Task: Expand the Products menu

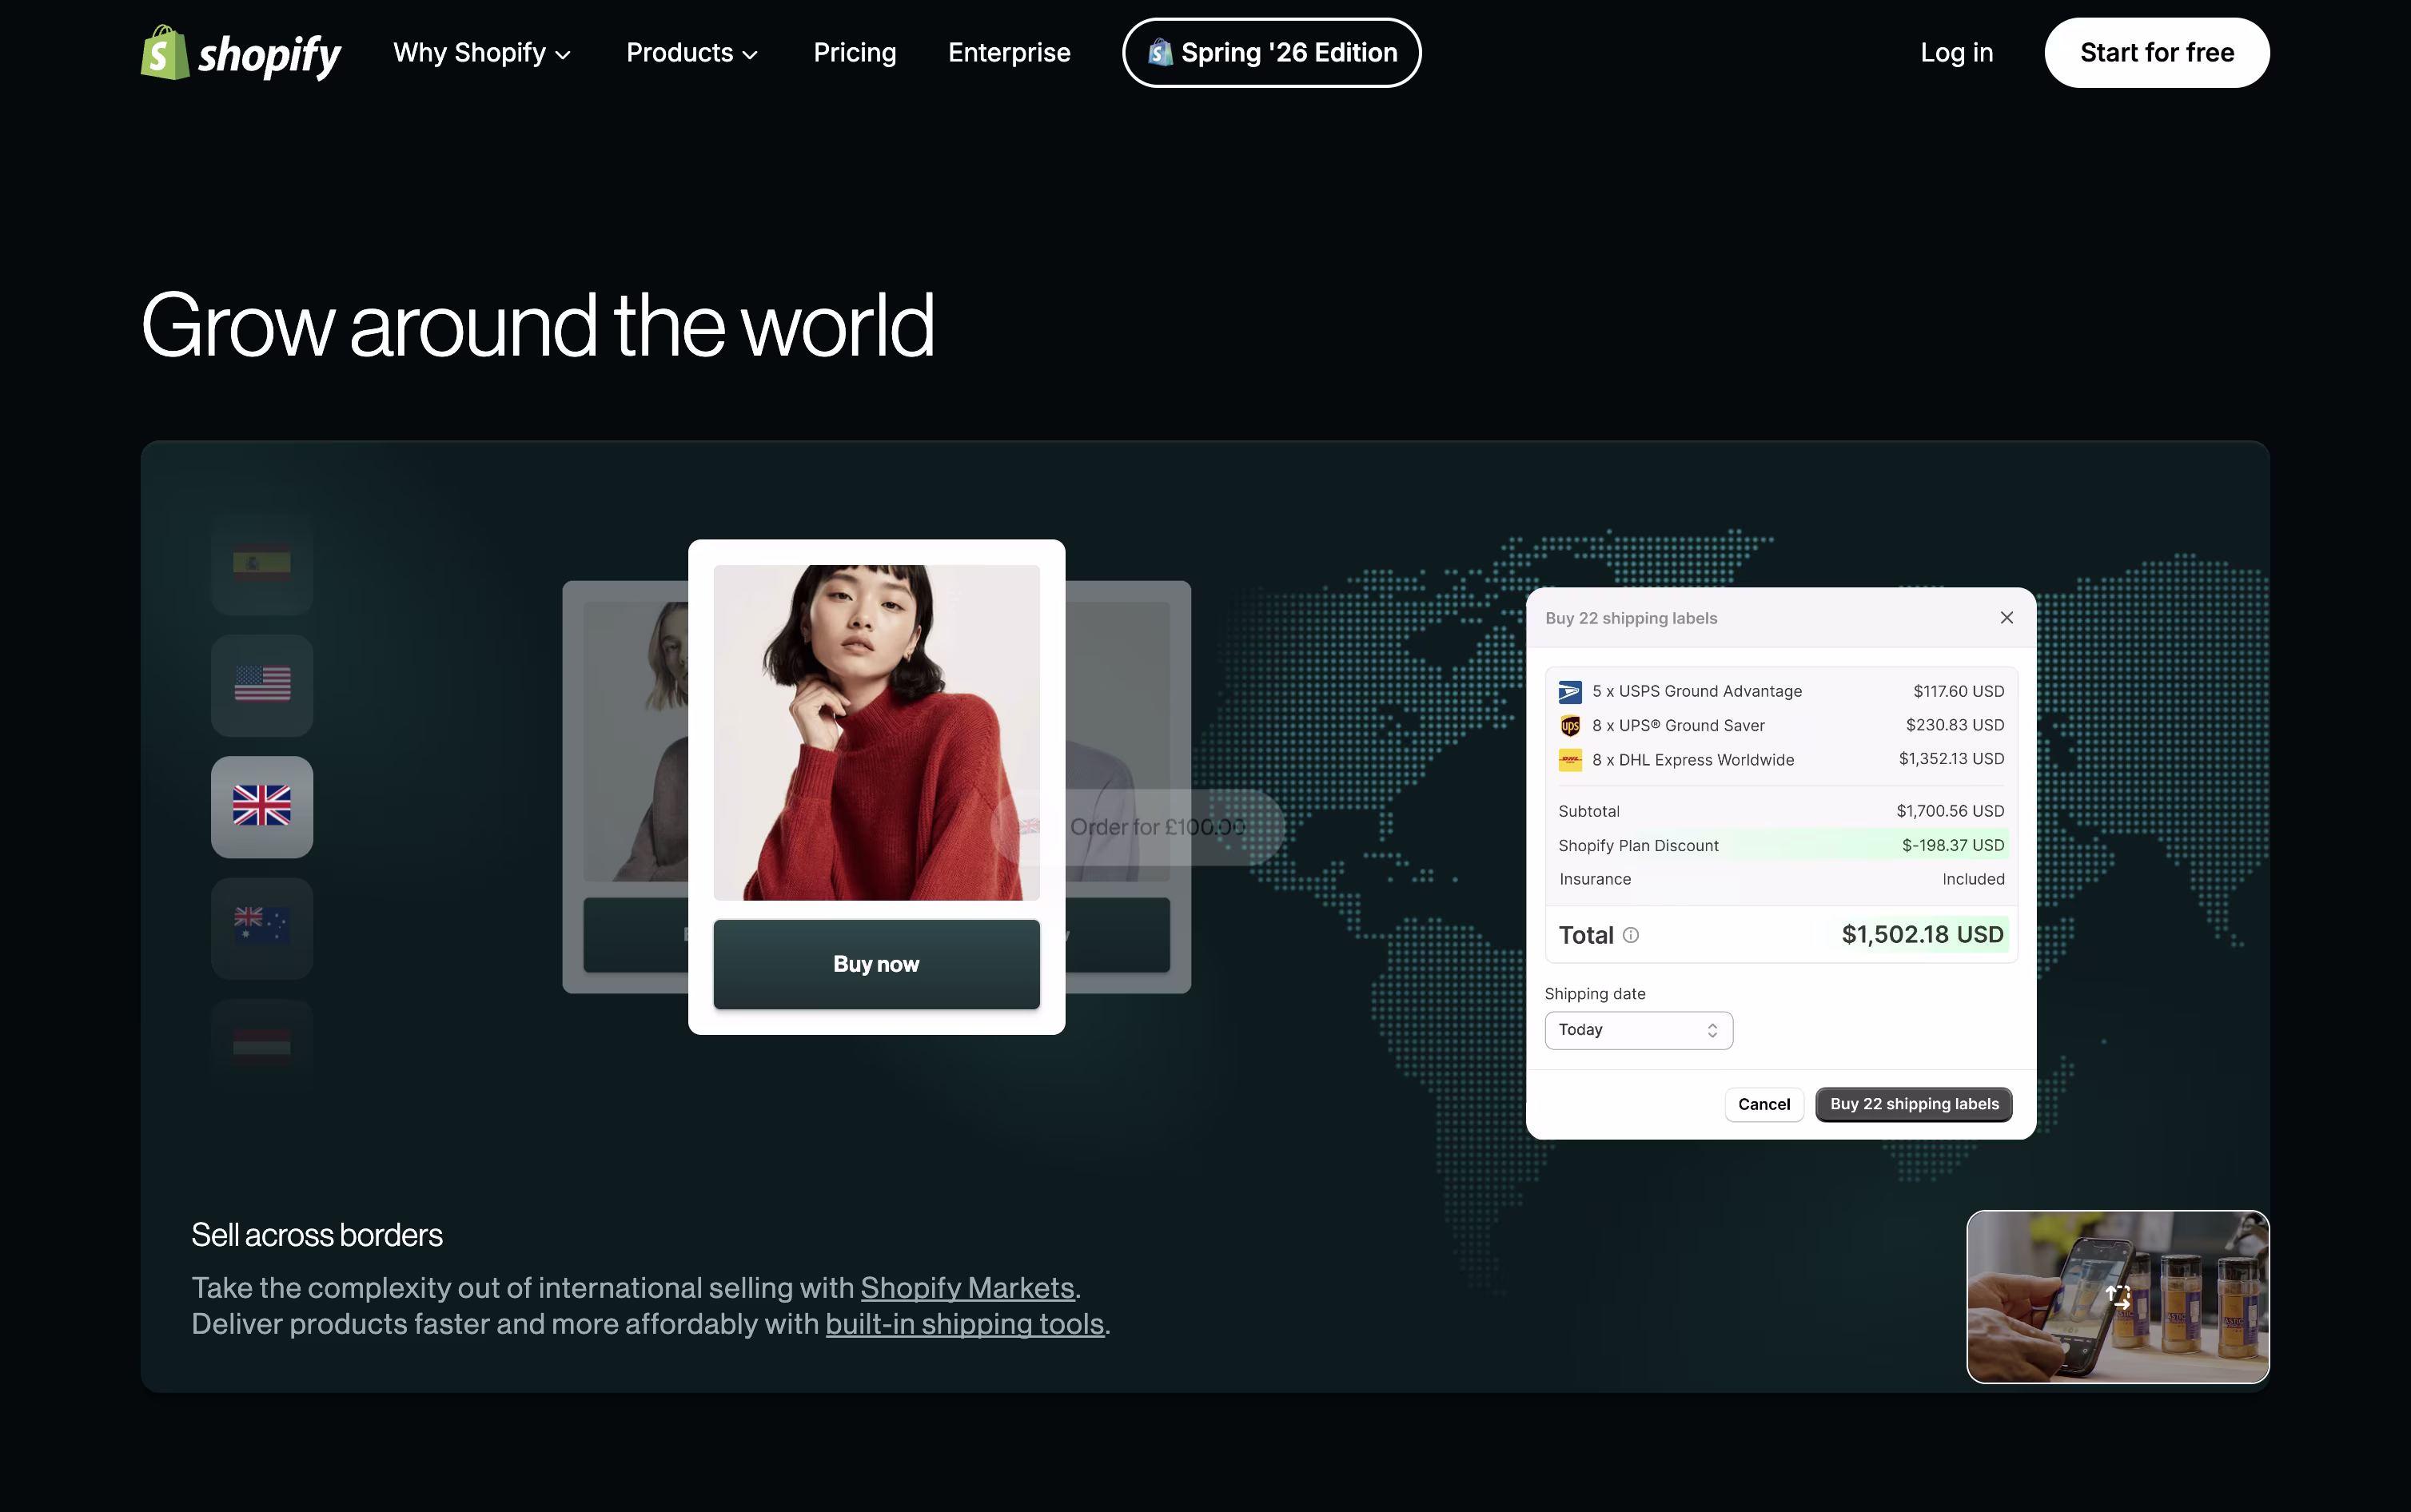Action: pos(692,53)
